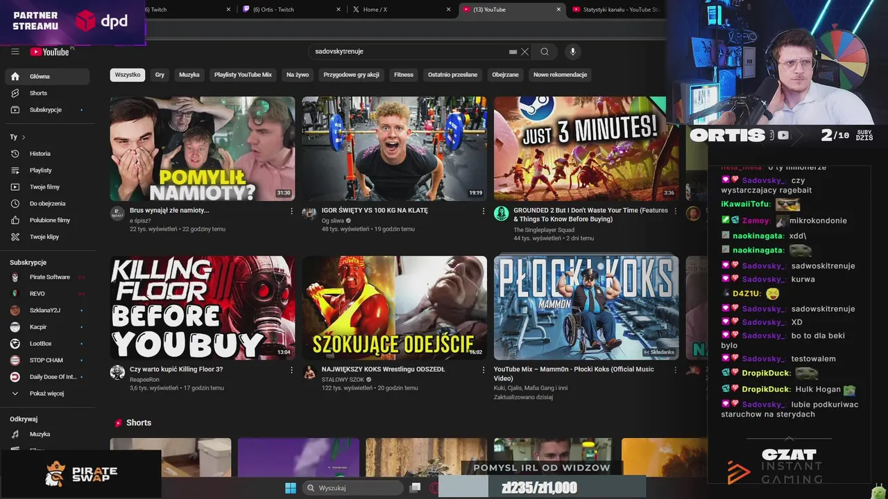Select the Gry filter chip
This screenshot has height=499, width=888.
click(x=160, y=75)
